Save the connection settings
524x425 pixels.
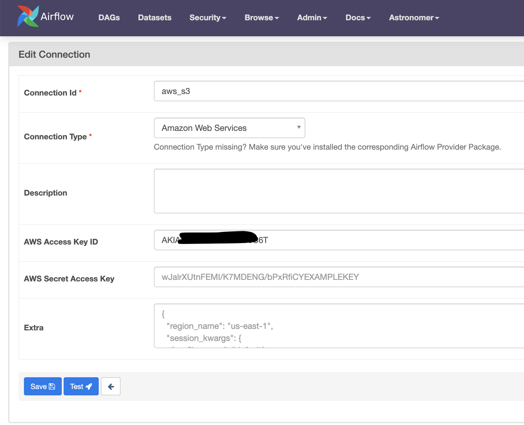(43, 386)
